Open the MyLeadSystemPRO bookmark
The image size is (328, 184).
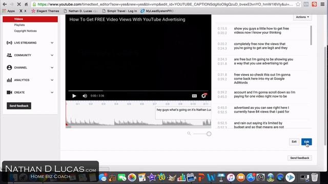[x=157, y=11]
